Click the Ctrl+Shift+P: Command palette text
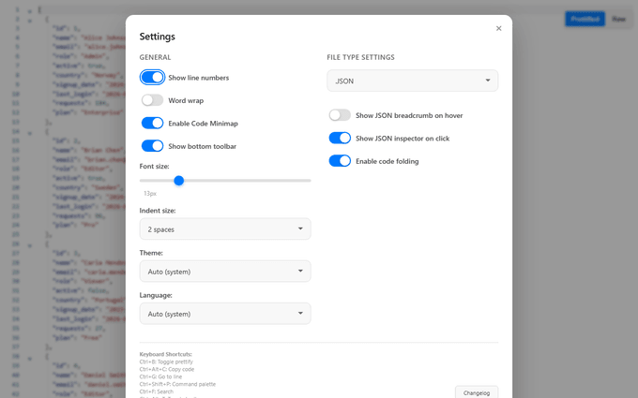 pyautogui.click(x=177, y=384)
